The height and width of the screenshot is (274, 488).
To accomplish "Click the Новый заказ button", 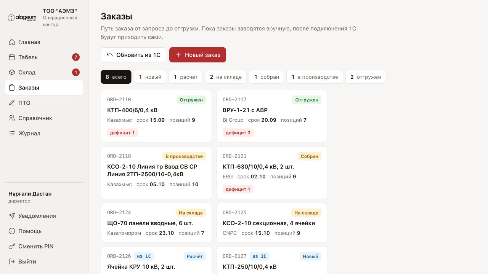I will click(x=197, y=55).
